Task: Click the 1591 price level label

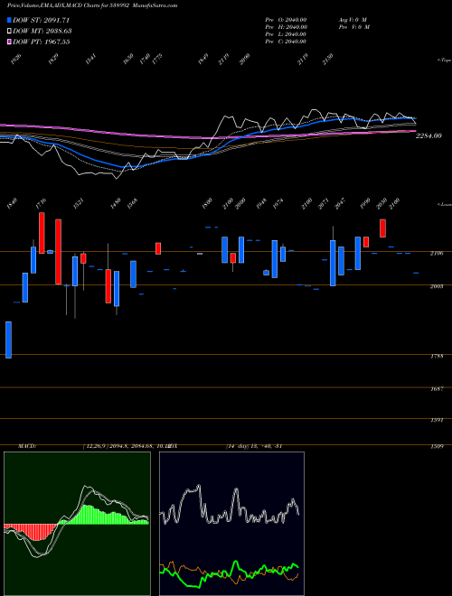Action: click(x=437, y=421)
